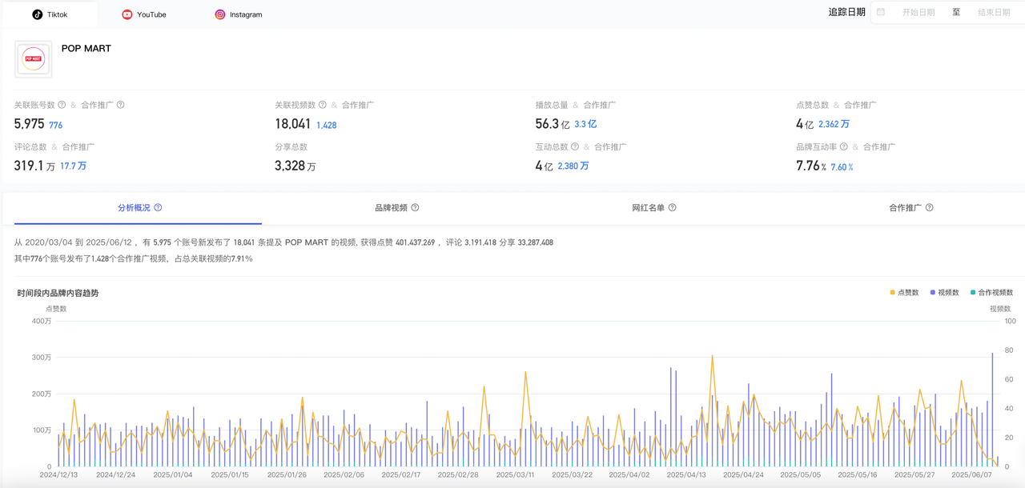Open help icon next to 关联视频数
Viewport: 1025px width, 488px height.
pyautogui.click(x=323, y=105)
